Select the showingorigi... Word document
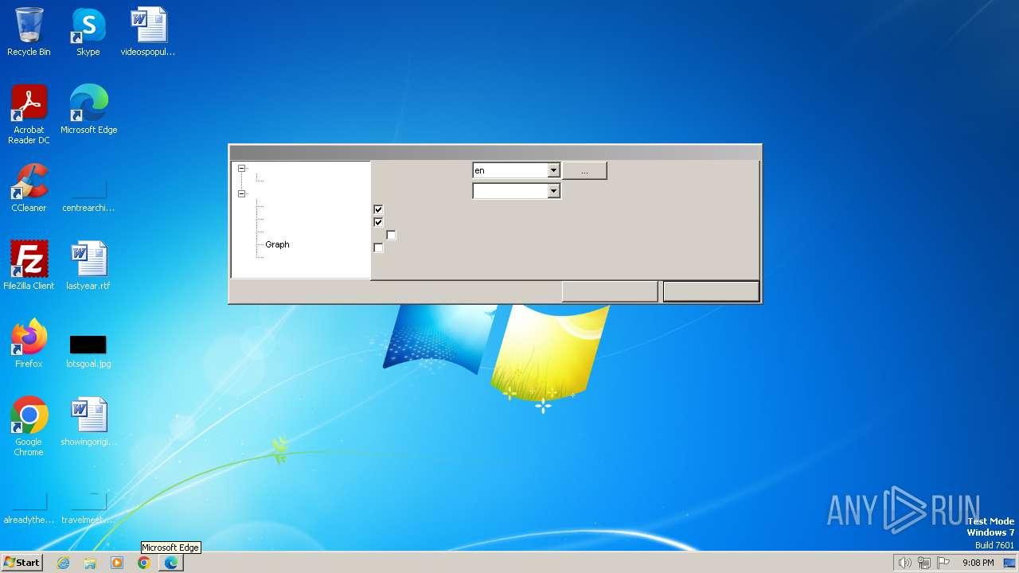 coord(88,422)
